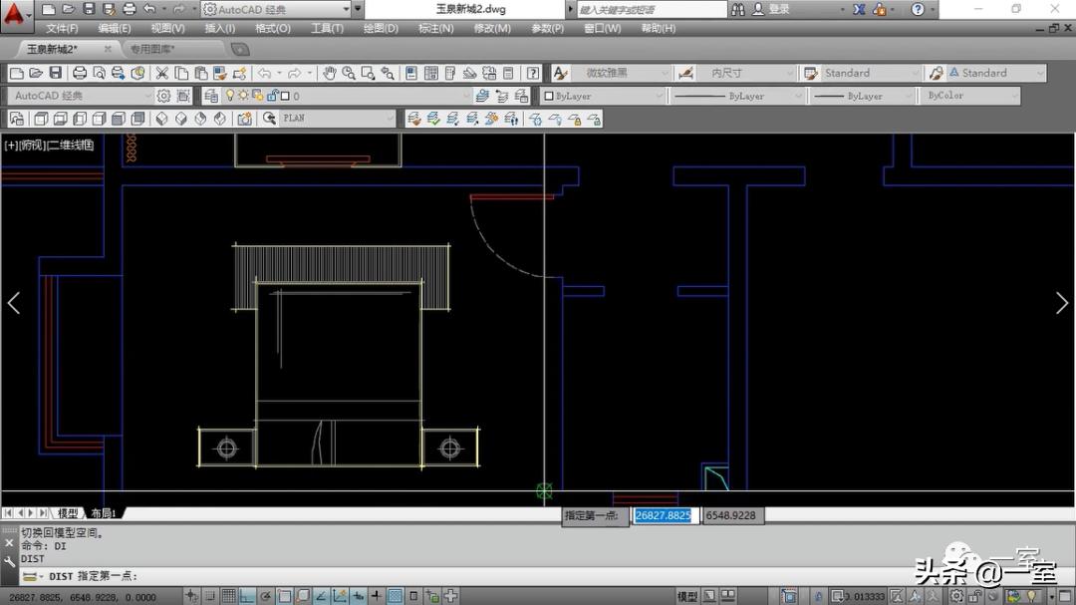
Task: Click the Cut scissors icon
Action: [162, 73]
